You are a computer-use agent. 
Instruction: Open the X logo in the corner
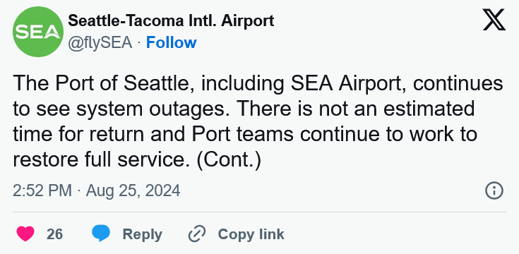coord(494,20)
